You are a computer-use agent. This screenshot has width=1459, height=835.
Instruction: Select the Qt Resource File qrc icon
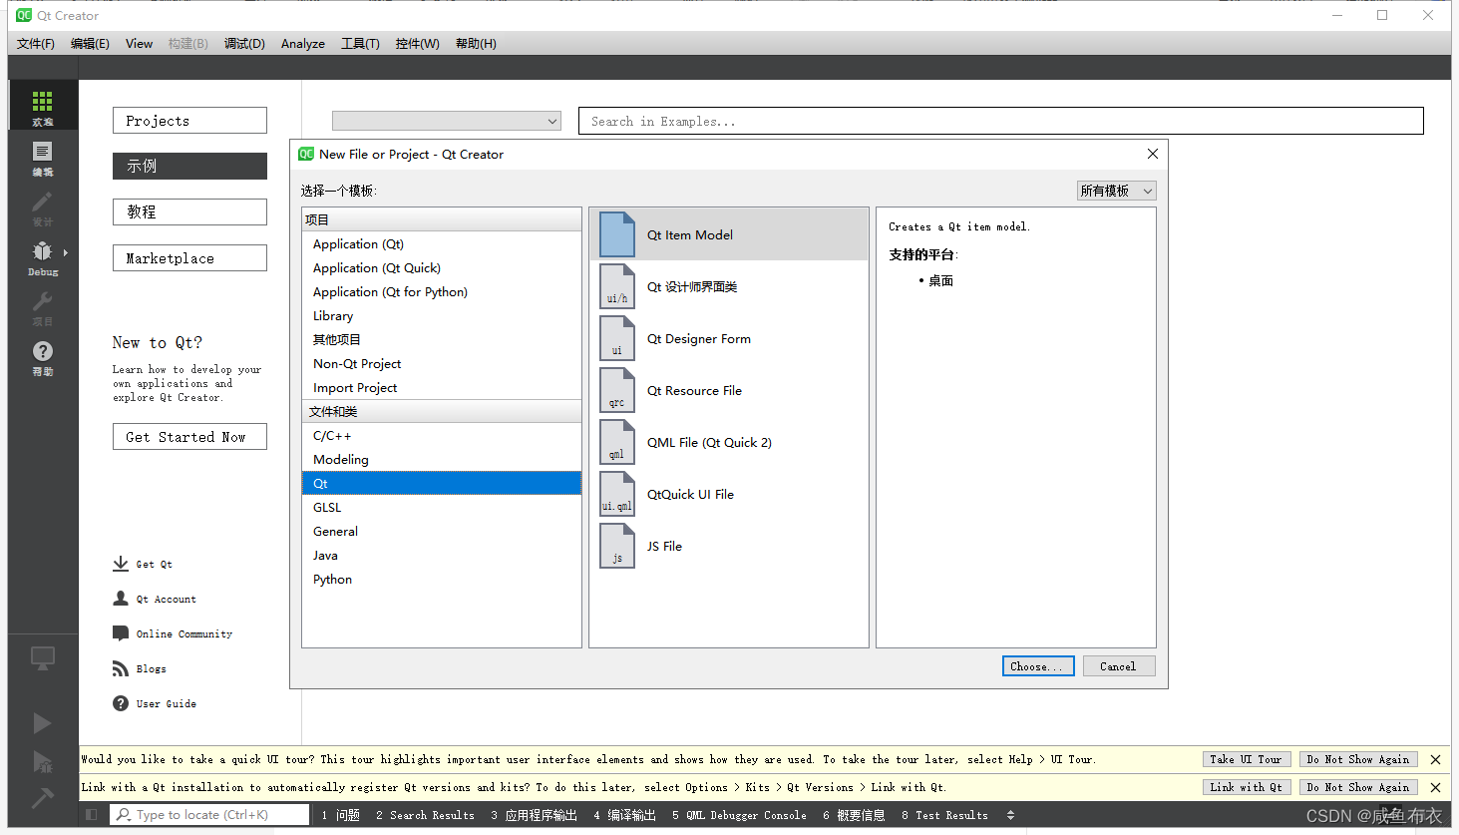point(617,390)
